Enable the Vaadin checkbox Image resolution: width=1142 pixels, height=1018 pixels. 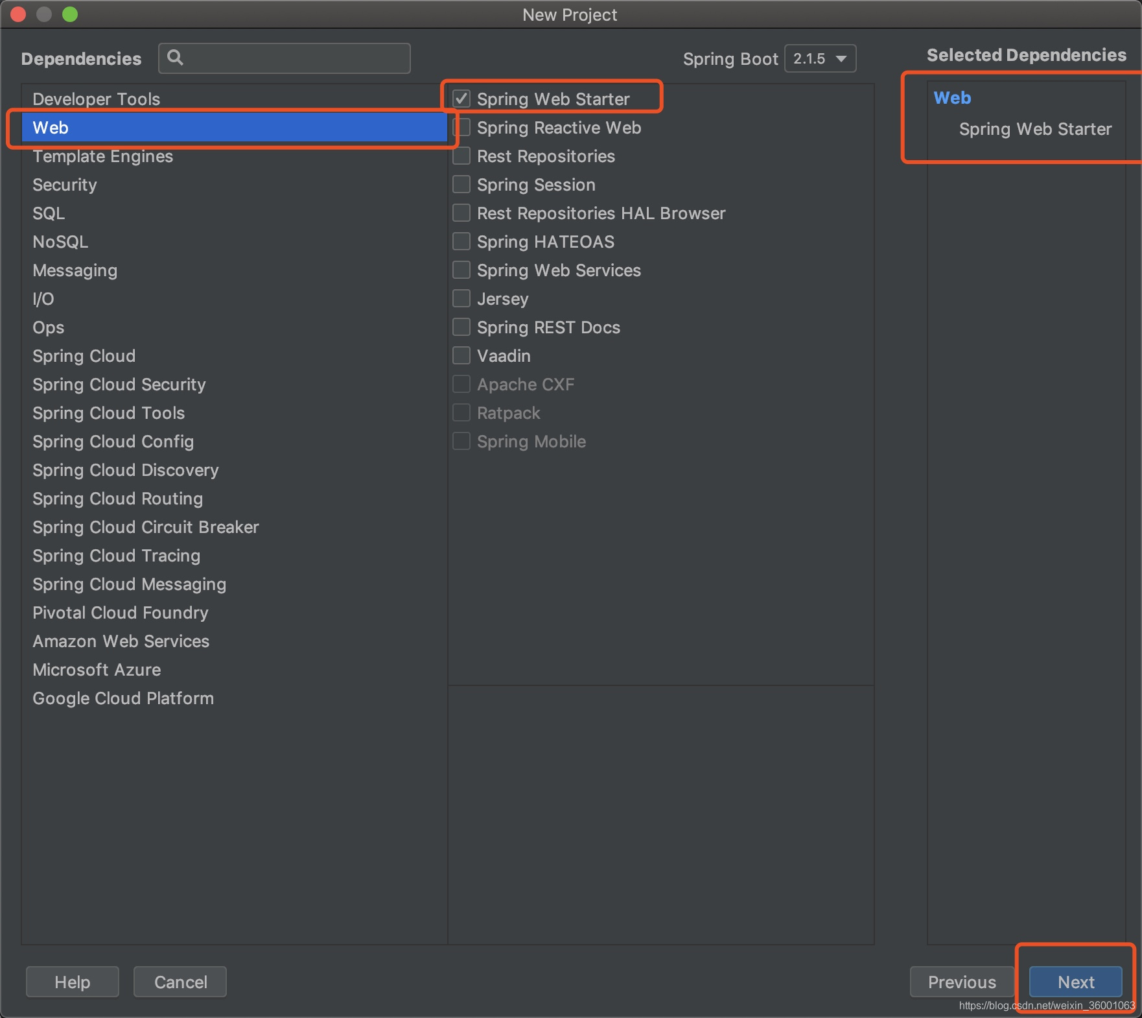click(461, 355)
